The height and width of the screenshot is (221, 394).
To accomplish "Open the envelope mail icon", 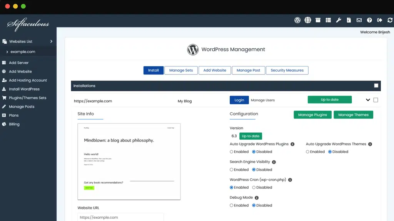I will point(359,20).
